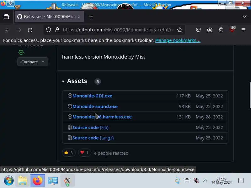
Task: Open the extensions puzzle icon
Action: click(221, 30)
